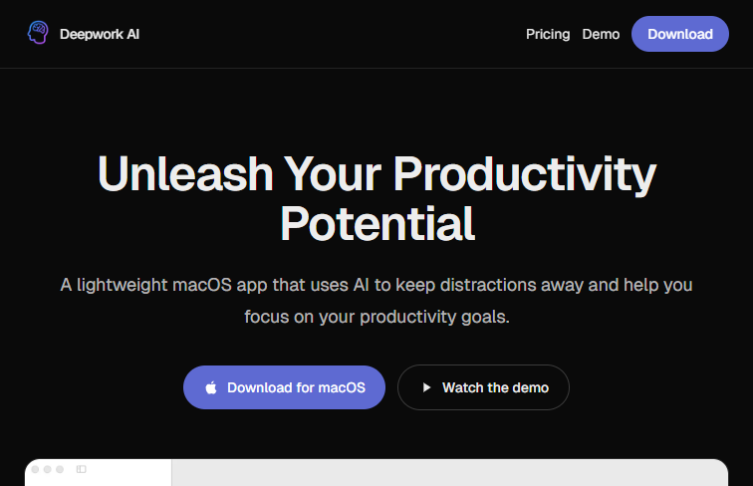Viewport: 753px width, 486px height.
Task: Click the lightweight macOS app description line
Action: pos(376,285)
